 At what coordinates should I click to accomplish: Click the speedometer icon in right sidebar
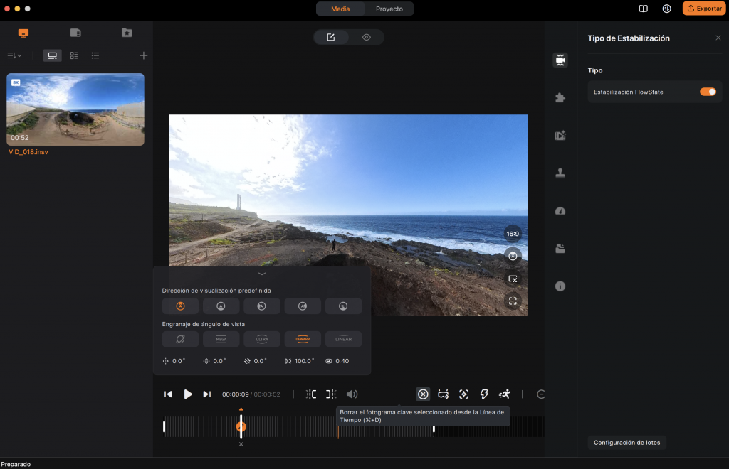click(560, 211)
